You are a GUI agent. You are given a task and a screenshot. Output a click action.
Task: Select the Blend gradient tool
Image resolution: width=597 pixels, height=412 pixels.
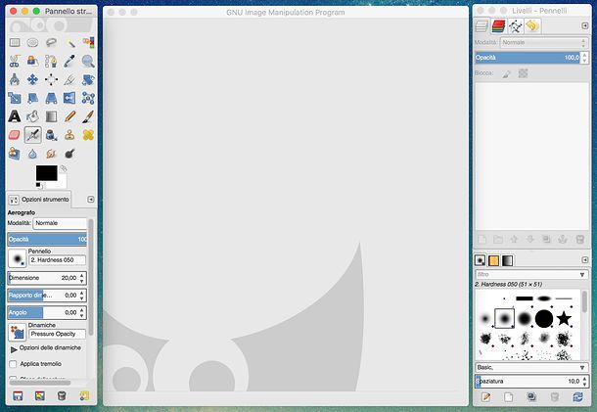point(51,116)
